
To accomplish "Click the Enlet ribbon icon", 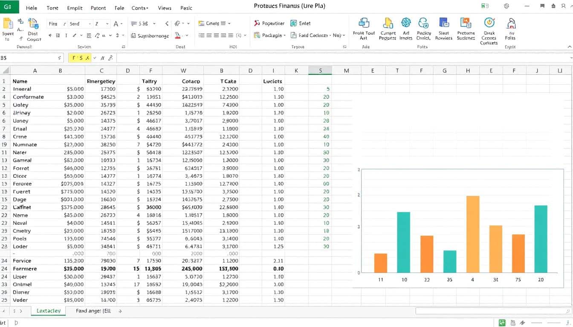I will pyautogui.click(x=294, y=23).
